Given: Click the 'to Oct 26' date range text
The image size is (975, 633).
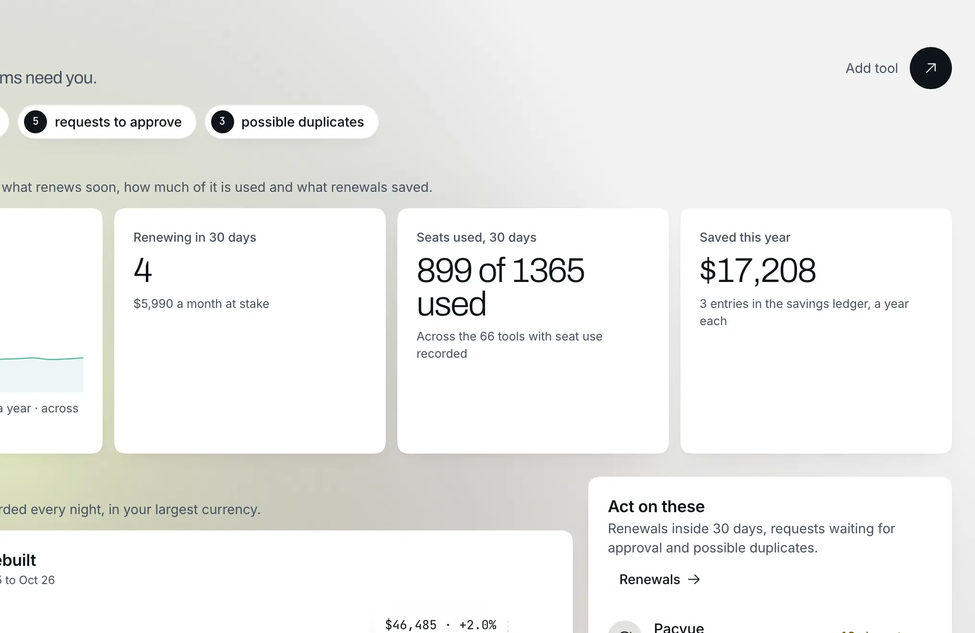Looking at the screenshot, I should point(30,580).
